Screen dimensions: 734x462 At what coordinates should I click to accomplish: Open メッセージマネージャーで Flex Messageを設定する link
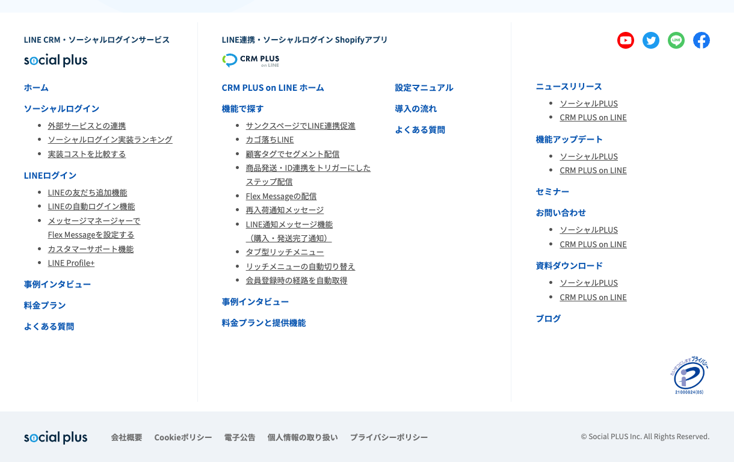pos(94,228)
